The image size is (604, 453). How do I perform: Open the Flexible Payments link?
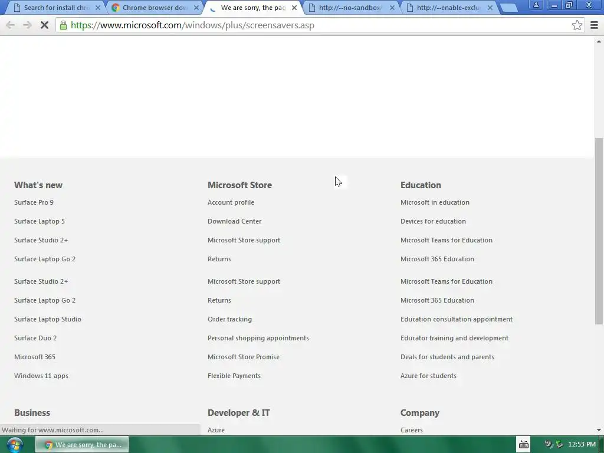[234, 376]
